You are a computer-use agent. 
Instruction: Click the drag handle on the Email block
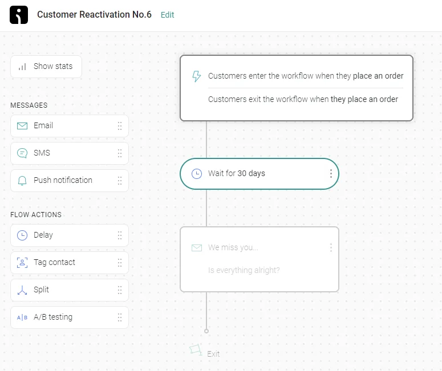pos(120,126)
